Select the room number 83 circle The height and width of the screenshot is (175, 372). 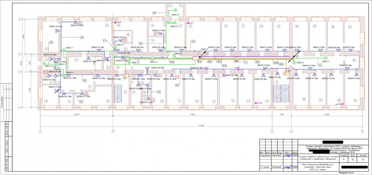click(351, 28)
